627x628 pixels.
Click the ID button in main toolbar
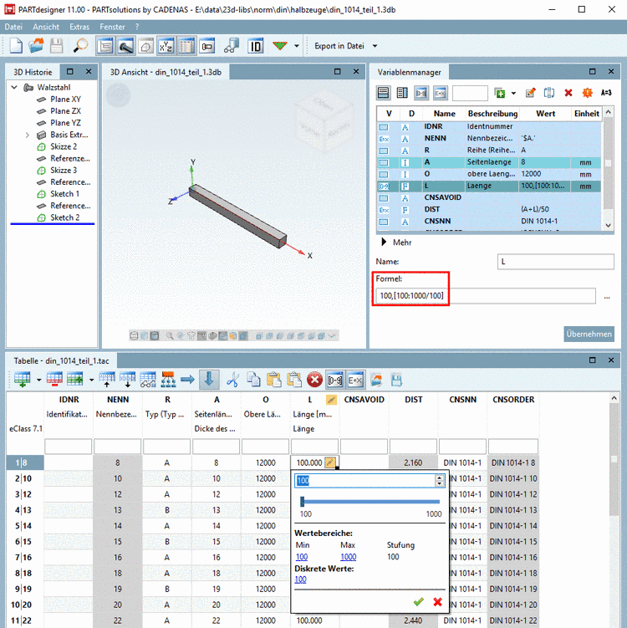256,45
